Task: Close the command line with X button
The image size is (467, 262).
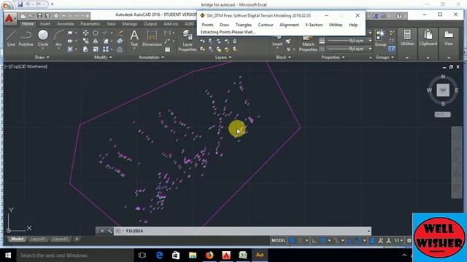Action: pyautogui.click(x=102, y=231)
